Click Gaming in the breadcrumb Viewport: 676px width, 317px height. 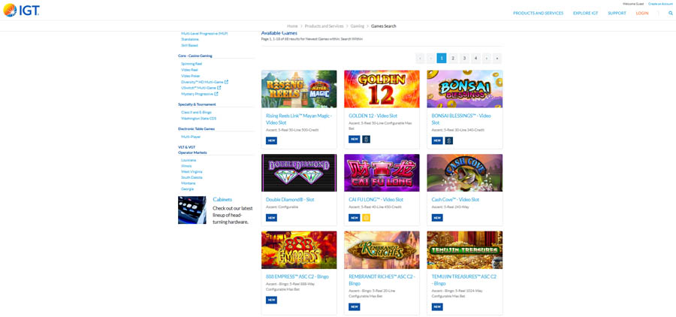[358, 26]
